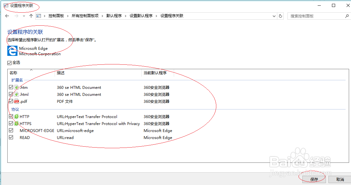The height and width of the screenshot is (185, 351).
Task: Open 设置默认程序 breadcrumb
Action: 141,16
